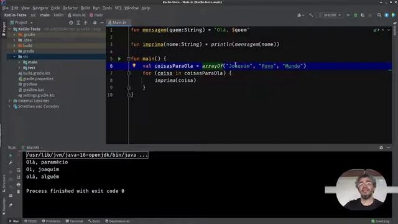Viewport: 398px width, 224px height.
Task: Run with coverage from the toolbar
Action: coord(363,15)
